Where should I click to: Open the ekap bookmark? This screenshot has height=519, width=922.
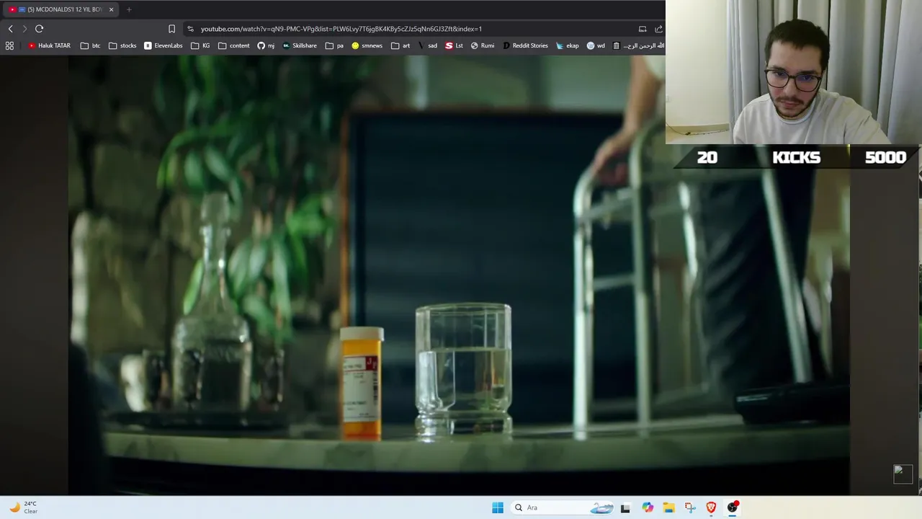[567, 45]
